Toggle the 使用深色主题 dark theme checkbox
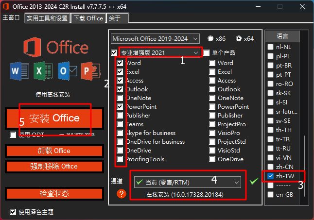This screenshot has width=314, height=220. click(x=13, y=212)
